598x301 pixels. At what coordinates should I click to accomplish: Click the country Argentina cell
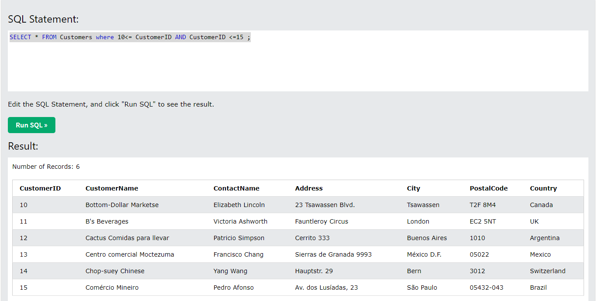545,238
